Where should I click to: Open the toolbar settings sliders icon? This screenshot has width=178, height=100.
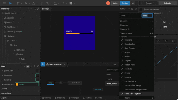click(133, 3)
